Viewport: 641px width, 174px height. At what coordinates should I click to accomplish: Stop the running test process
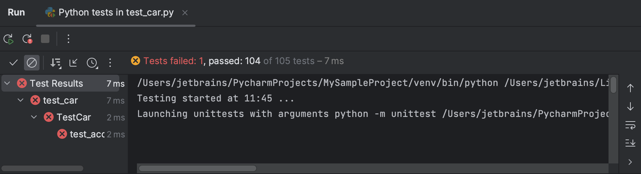point(45,39)
